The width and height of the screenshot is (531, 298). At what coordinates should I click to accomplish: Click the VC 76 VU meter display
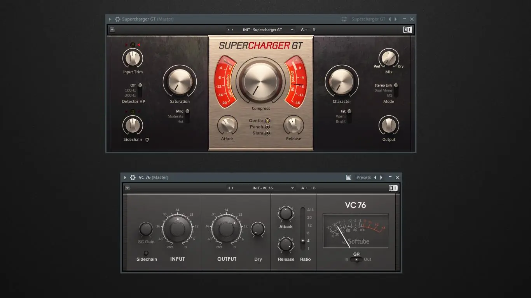click(356, 231)
